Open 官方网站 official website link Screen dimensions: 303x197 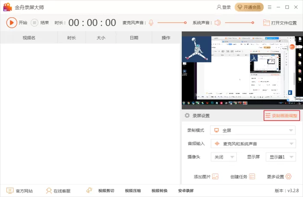point(19,191)
